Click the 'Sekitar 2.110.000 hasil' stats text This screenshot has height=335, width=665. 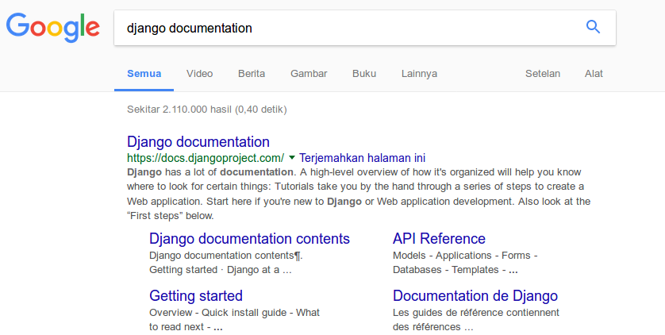click(x=207, y=110)
